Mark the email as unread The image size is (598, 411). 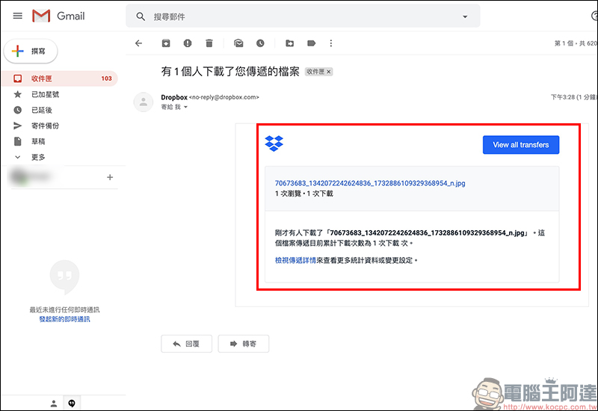click(238, 43)
